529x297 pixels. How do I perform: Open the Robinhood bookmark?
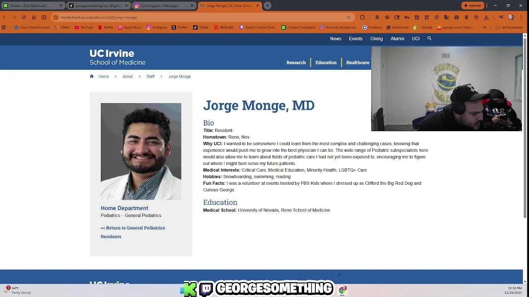tap(398, 28)
